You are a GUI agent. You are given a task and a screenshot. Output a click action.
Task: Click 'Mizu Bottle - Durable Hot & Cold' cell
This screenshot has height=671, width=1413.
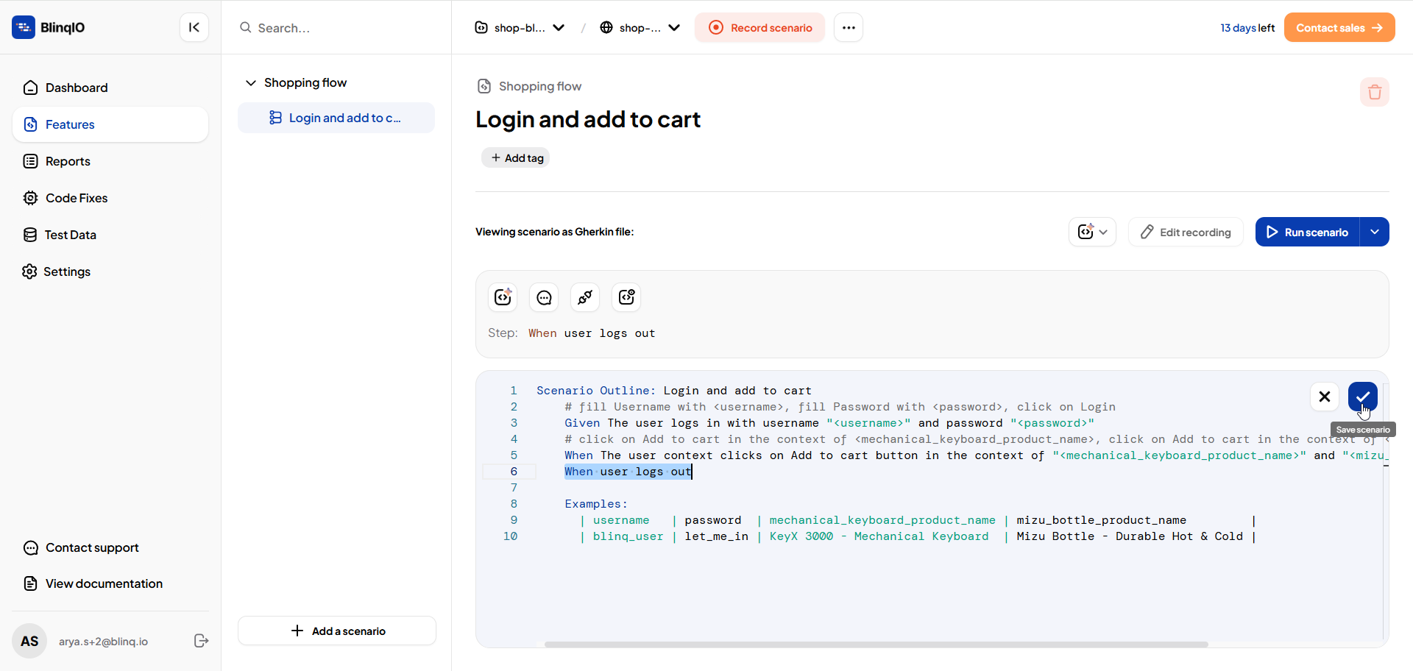pos(1130,536)
